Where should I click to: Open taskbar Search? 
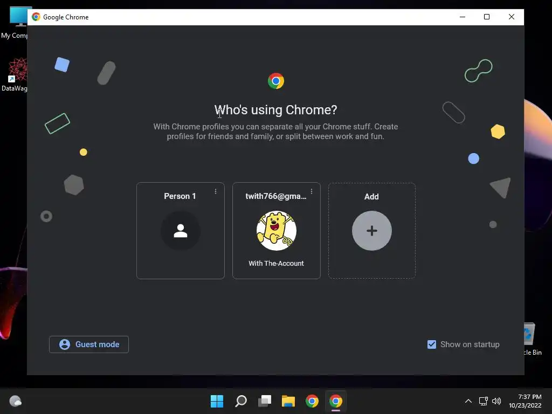pos(241,401)
